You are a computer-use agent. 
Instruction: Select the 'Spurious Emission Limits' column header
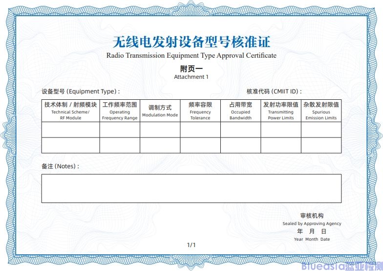pyautogui.click(x=321, y=111)
